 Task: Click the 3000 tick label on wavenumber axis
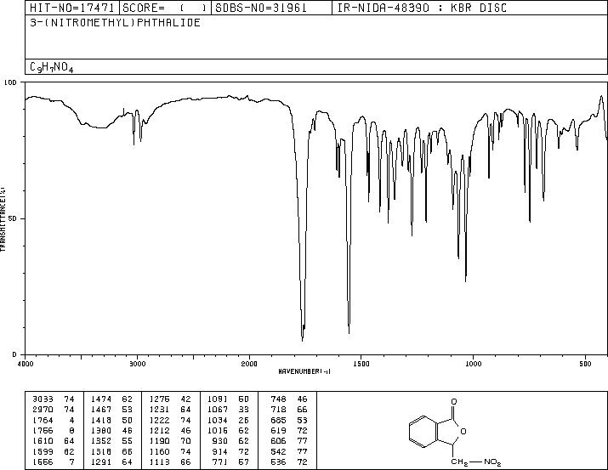137,364
